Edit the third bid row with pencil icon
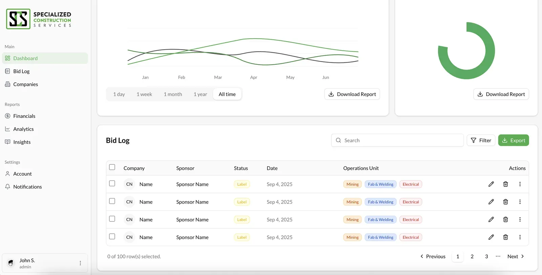 tap(491, 219)
